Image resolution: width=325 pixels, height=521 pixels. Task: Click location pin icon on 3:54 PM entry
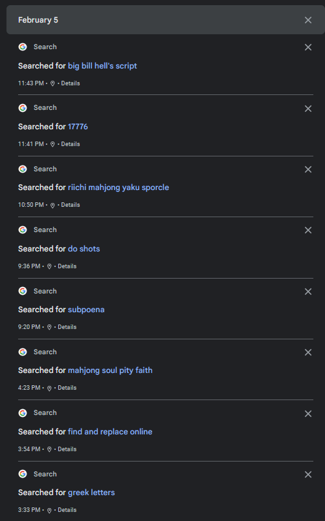pyautogui.click(x=49, y=449)
